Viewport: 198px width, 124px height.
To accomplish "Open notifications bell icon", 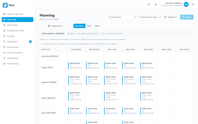I will point(148,4).
